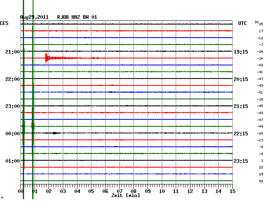Click the red seismic event onset near minute 02

point(46,58)
